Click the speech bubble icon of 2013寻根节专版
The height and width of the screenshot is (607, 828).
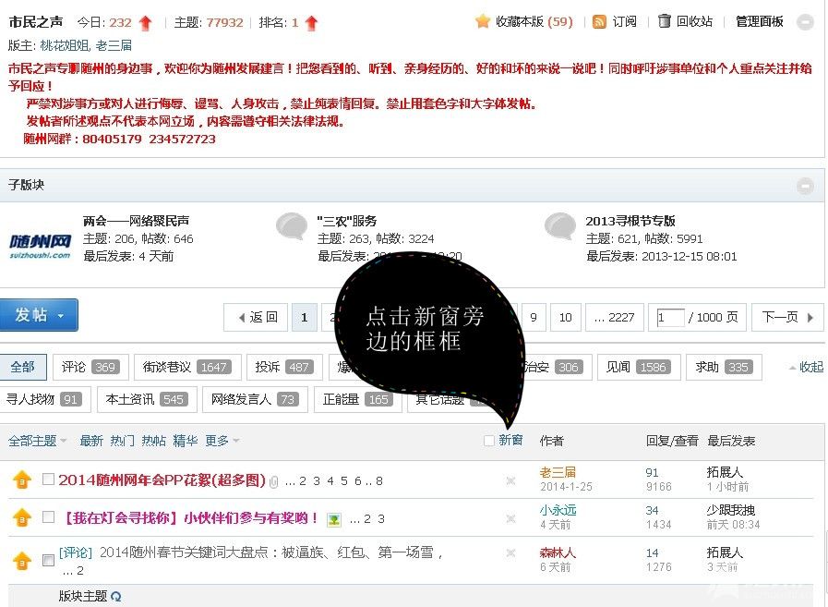560,226
